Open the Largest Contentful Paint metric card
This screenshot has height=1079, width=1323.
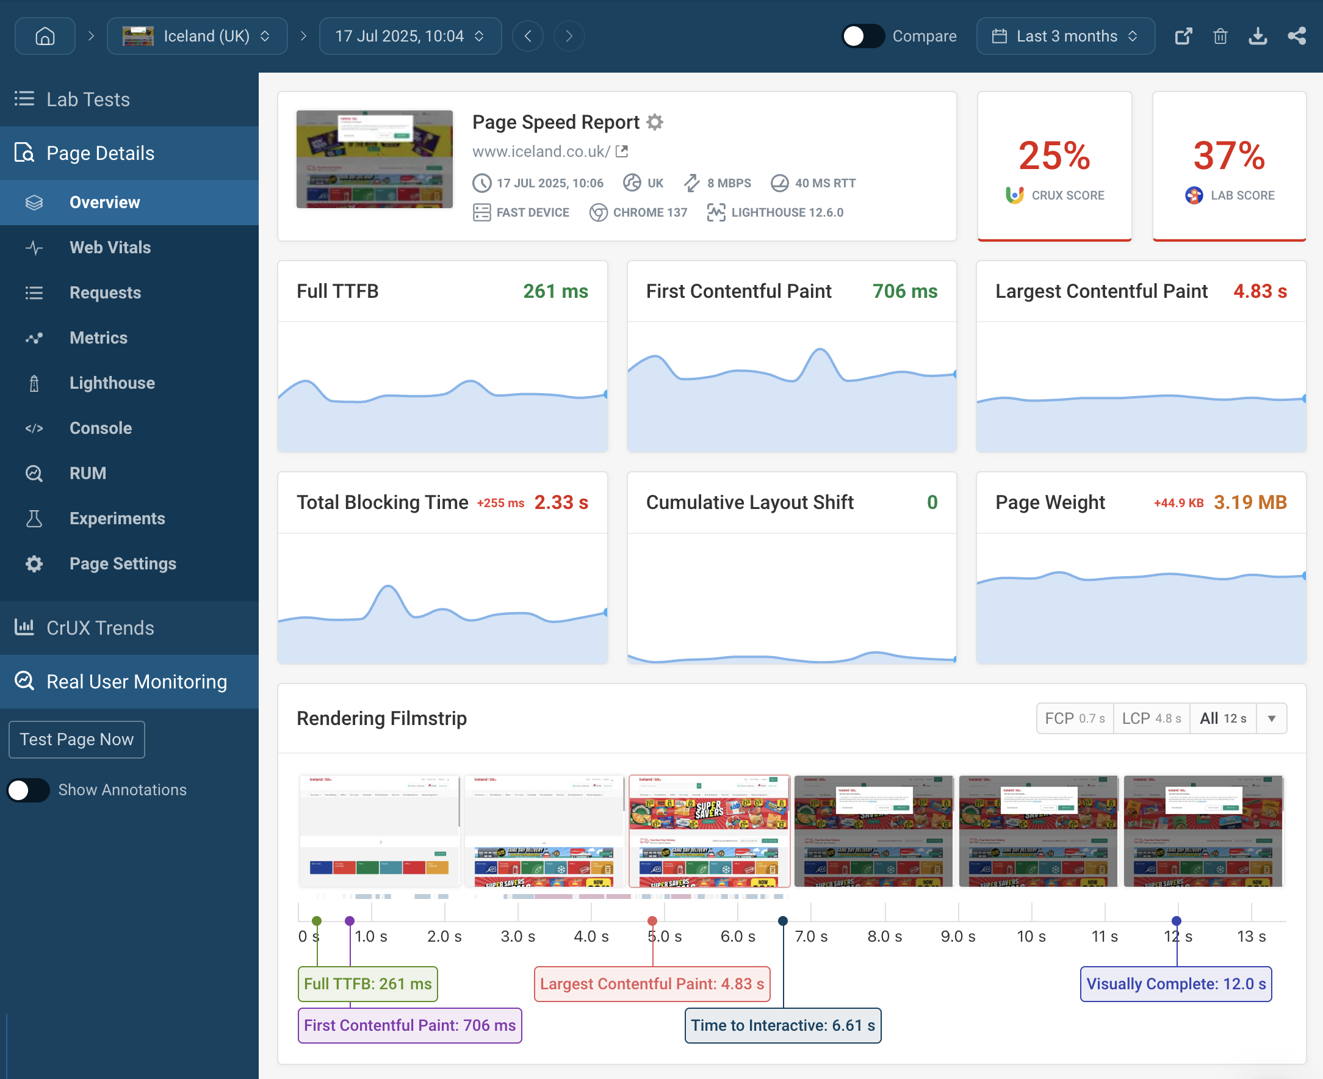pyautogui.click(x=1141, y=356)
